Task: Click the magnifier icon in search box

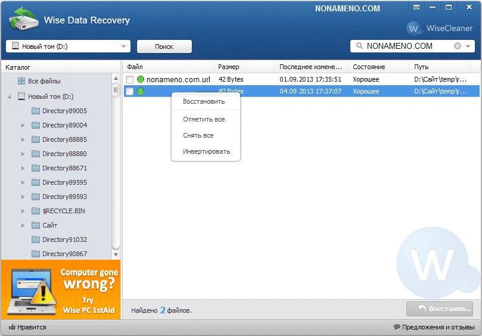Action: (359, 46)
